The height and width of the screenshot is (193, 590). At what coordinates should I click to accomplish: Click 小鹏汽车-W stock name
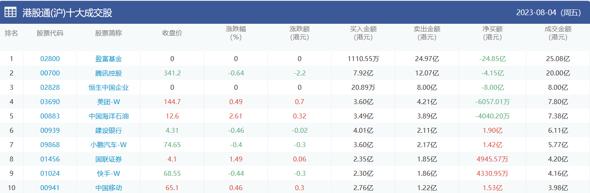[x=108, y=145]
